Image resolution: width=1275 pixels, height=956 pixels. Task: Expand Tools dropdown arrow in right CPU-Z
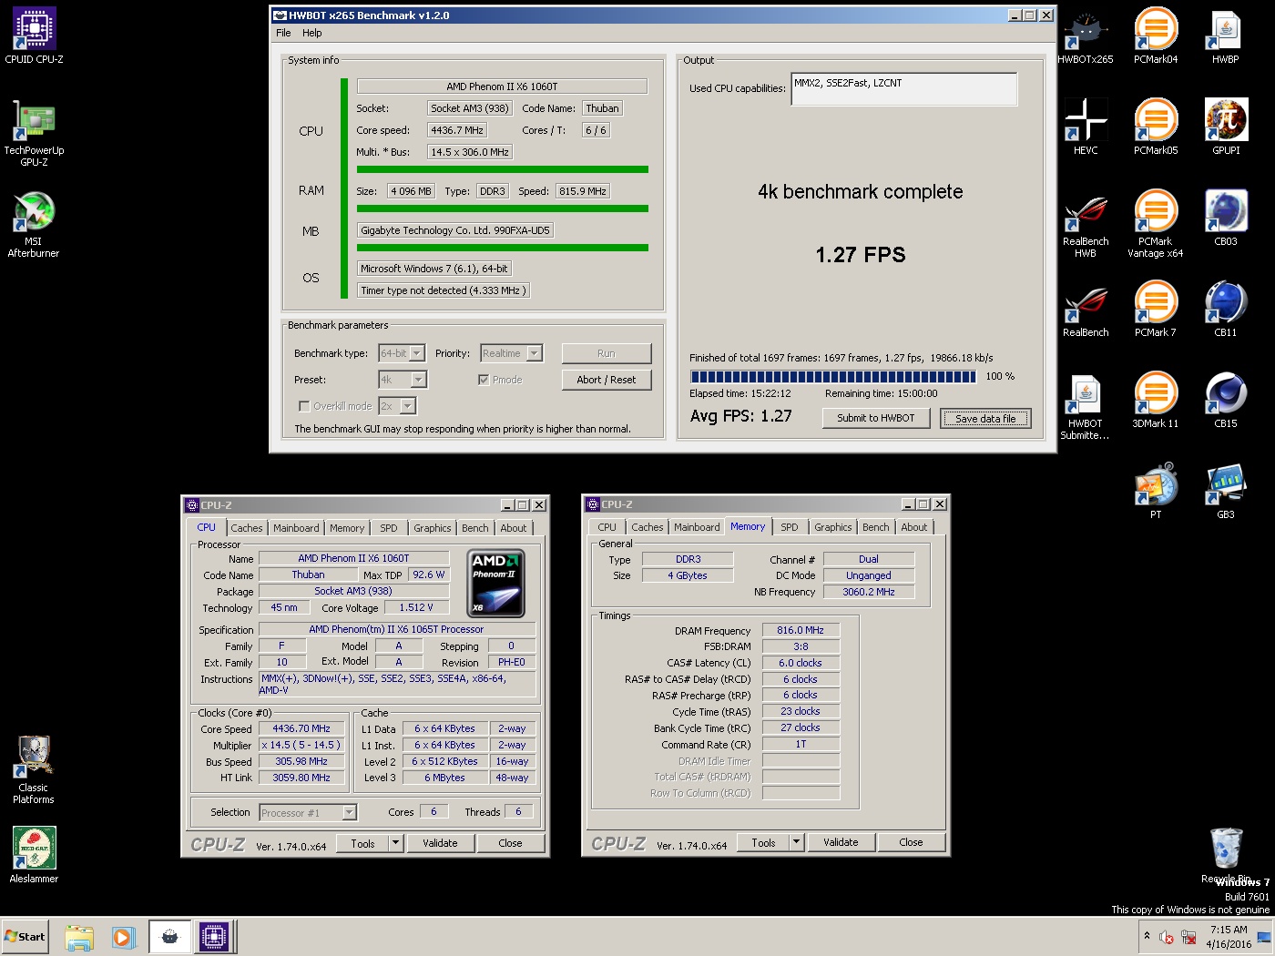click(x=797, y=842)
